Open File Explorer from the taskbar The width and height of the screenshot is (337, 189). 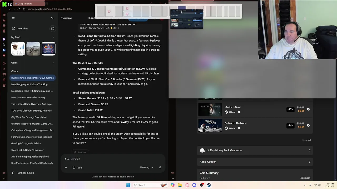[180, 185]
